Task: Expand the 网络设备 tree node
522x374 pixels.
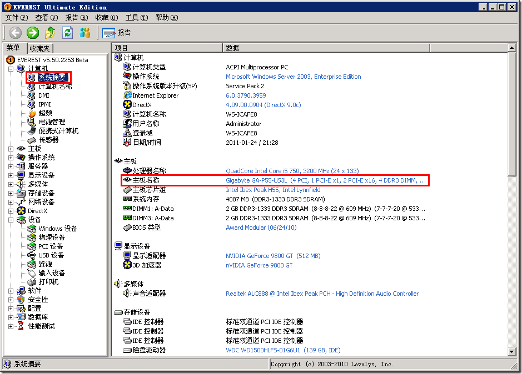Action: click(11, 202)
